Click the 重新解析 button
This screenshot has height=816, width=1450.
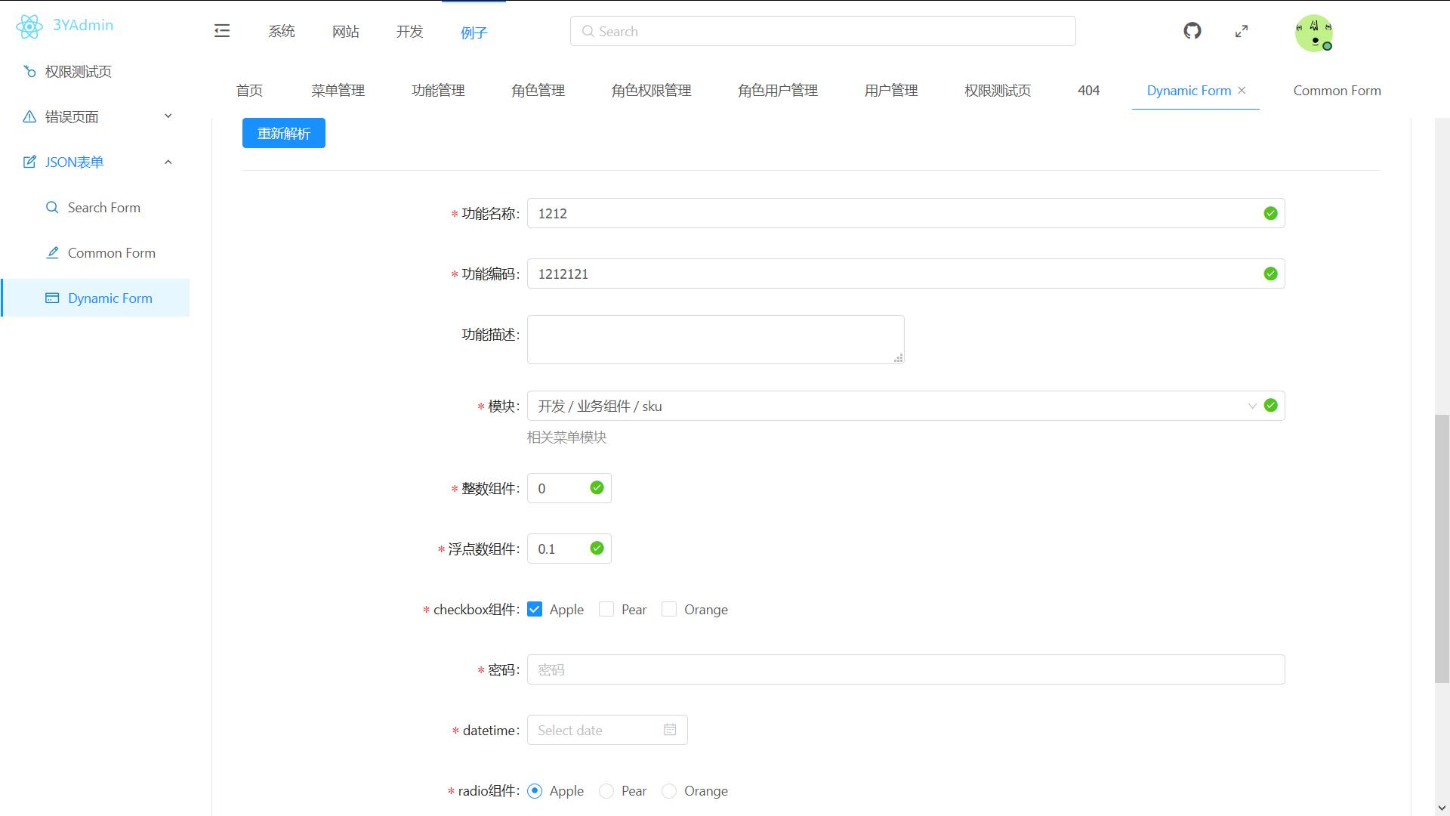coord(284,133)
